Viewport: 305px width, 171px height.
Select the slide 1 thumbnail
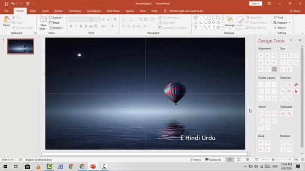coord(20,47)
